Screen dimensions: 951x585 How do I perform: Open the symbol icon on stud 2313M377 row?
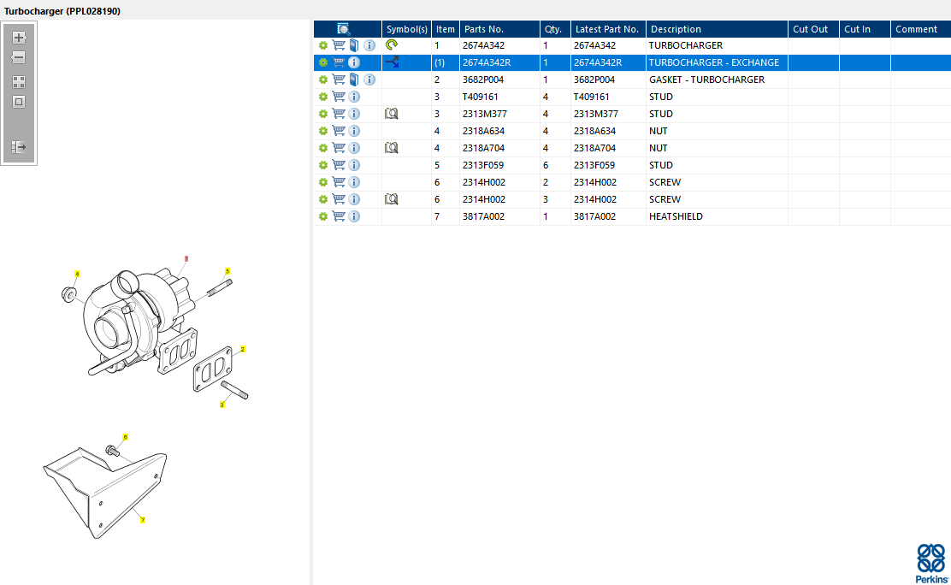tap(392, 114)
